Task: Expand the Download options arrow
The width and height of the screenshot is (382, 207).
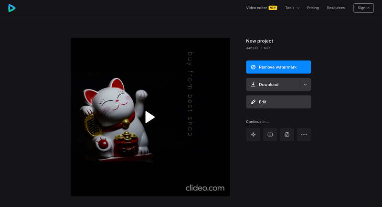Action: pyautogui.click(x=306, y=84)
